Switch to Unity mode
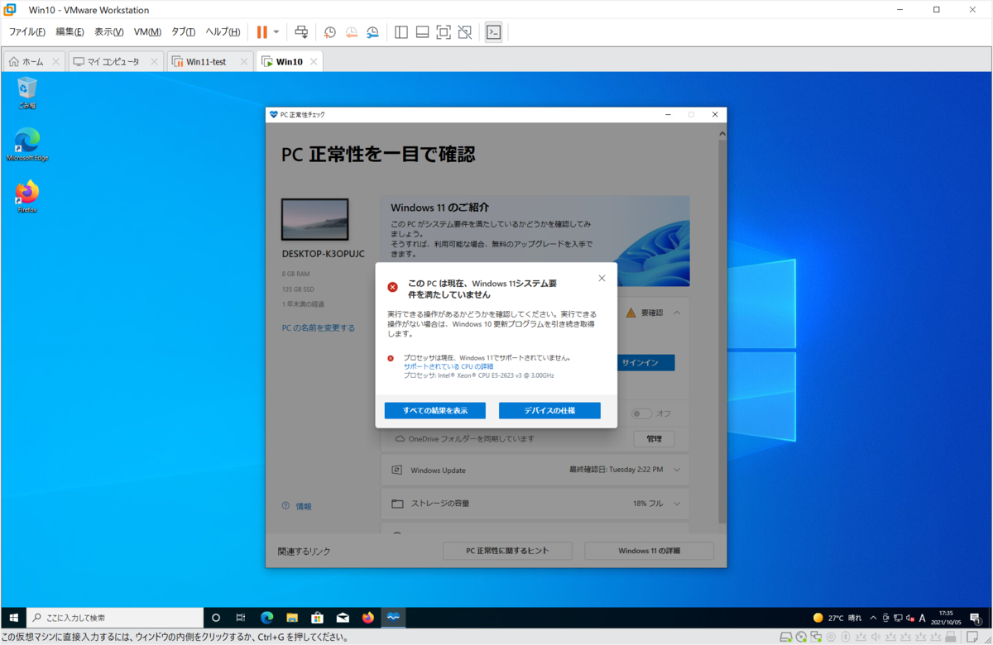 465,32
